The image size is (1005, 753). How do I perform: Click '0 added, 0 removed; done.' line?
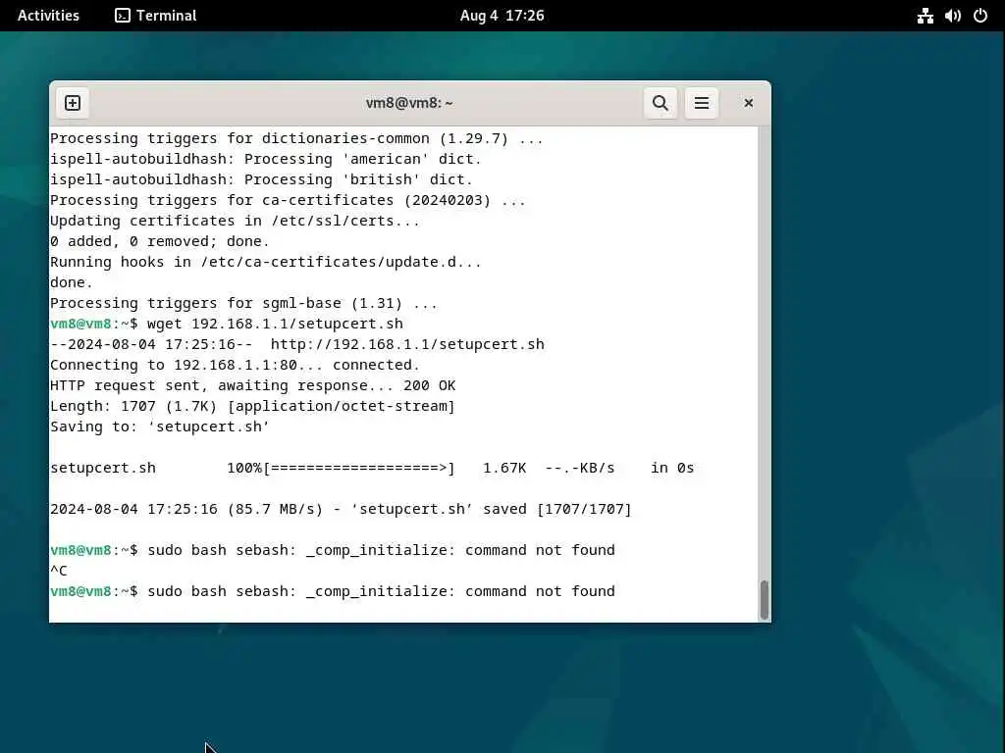(160, 241)
